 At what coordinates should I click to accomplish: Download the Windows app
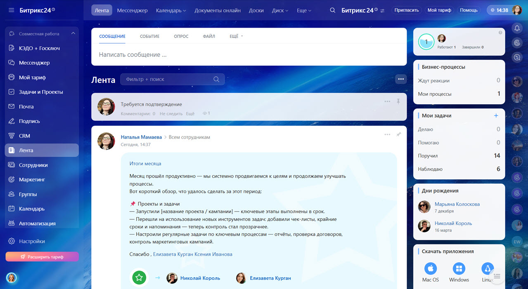pos(459,269)
